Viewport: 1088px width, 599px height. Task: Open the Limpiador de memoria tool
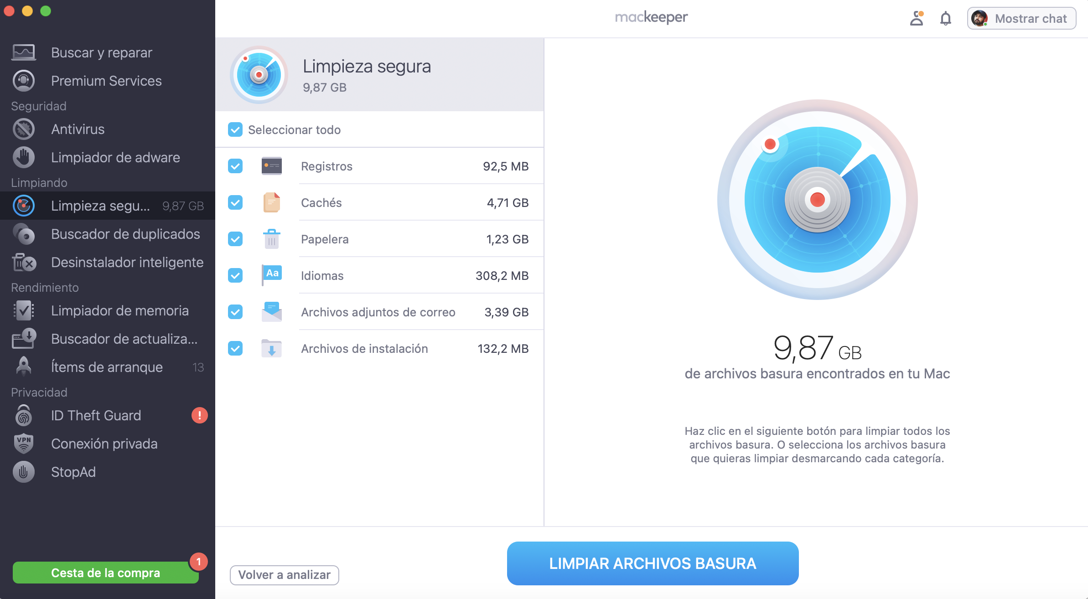(x=119, y=310)
